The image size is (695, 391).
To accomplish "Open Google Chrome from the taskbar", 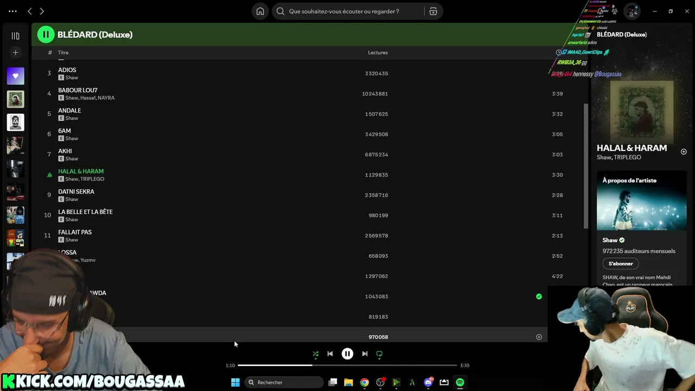I will coord(364,382).
